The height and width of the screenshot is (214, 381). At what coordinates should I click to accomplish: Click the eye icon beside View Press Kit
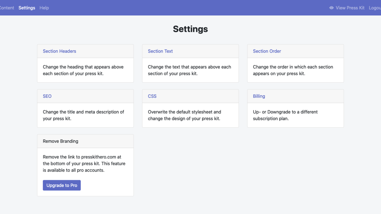[x=331, y=8]
